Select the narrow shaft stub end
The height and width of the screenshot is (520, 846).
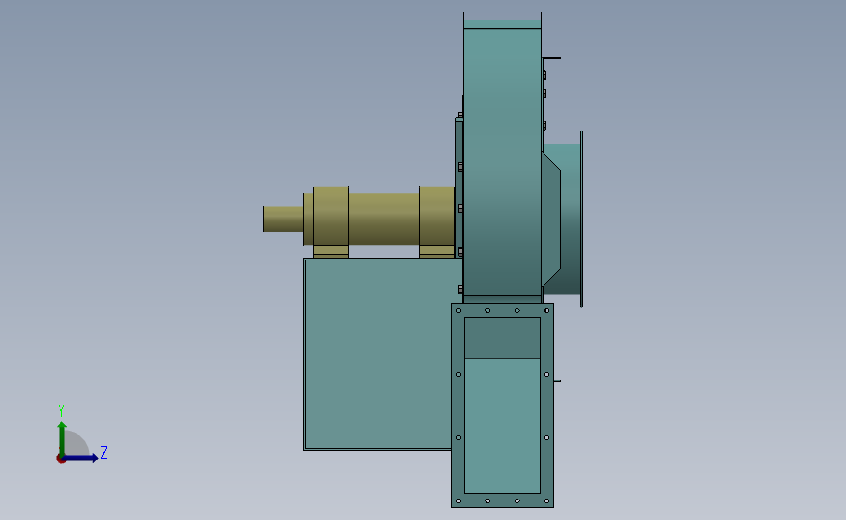[283, 219]
